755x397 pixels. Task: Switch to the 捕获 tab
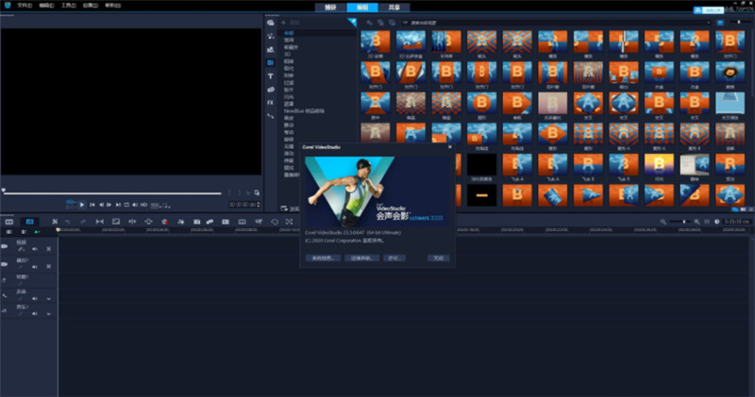330,8
